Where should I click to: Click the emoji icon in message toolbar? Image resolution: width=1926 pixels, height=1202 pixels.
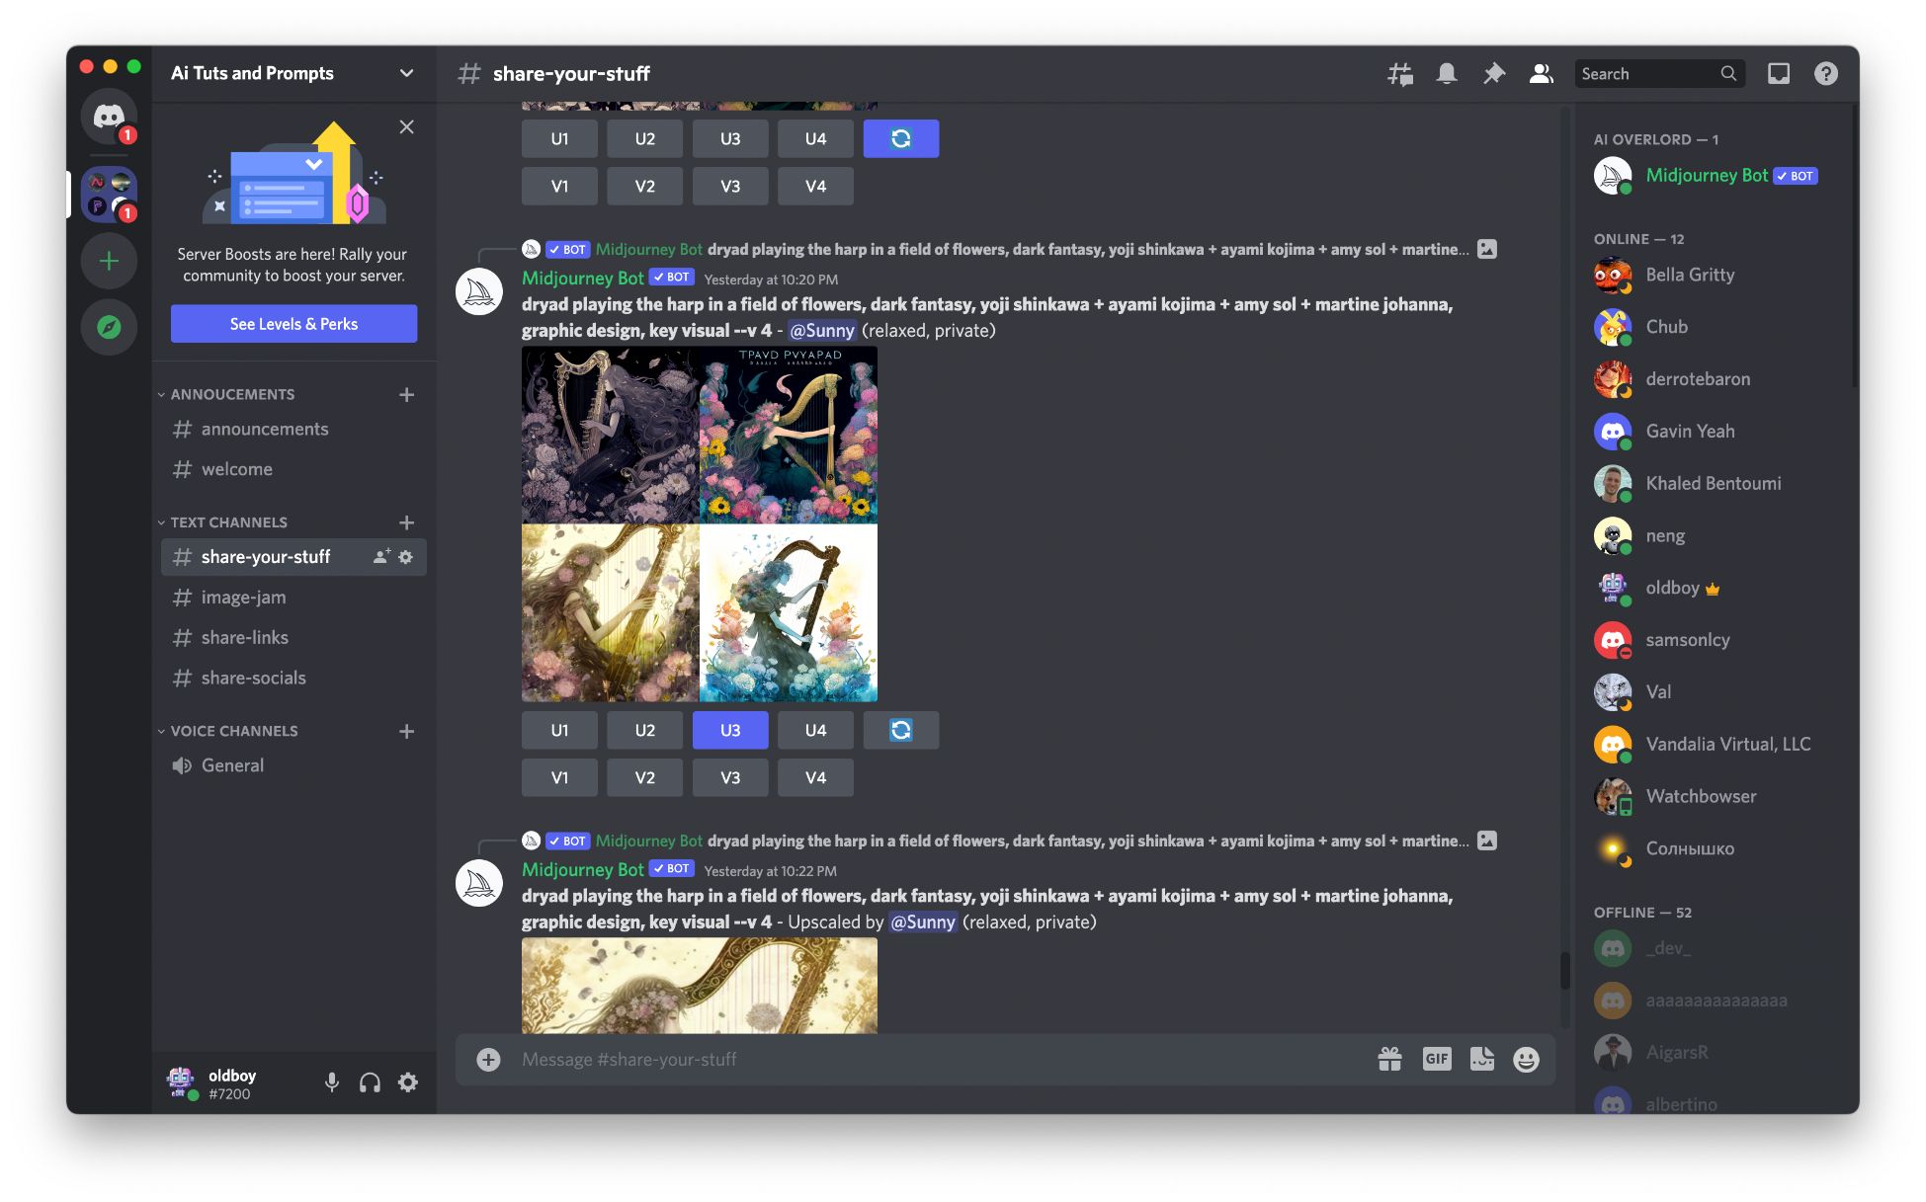1524,1058
